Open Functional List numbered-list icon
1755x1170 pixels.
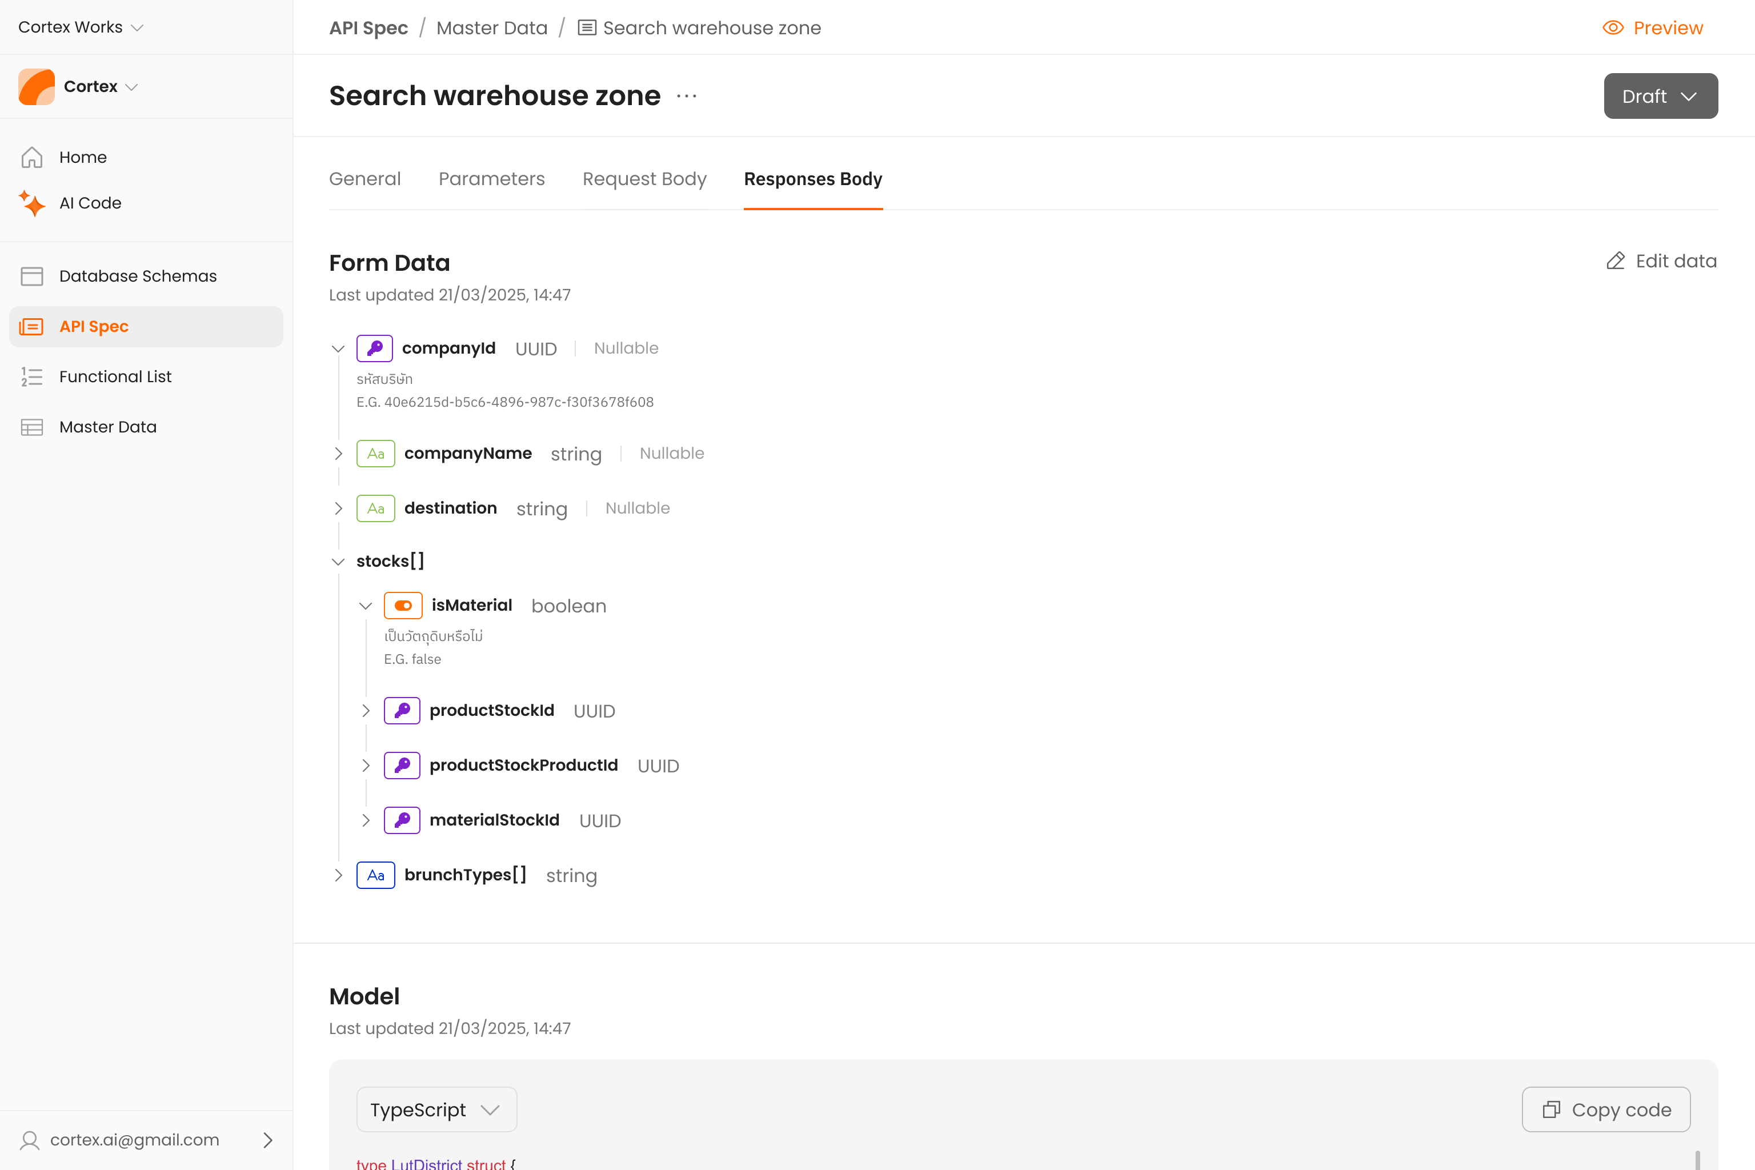click(x=31, y=377)
